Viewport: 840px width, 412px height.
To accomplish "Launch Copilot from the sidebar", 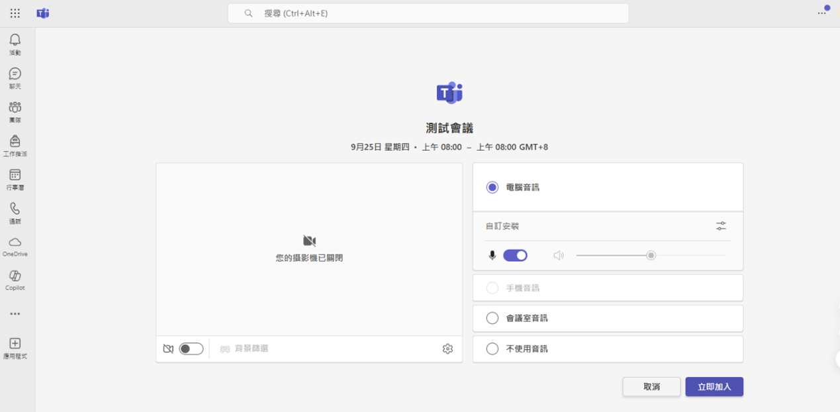I will point(15,276).
